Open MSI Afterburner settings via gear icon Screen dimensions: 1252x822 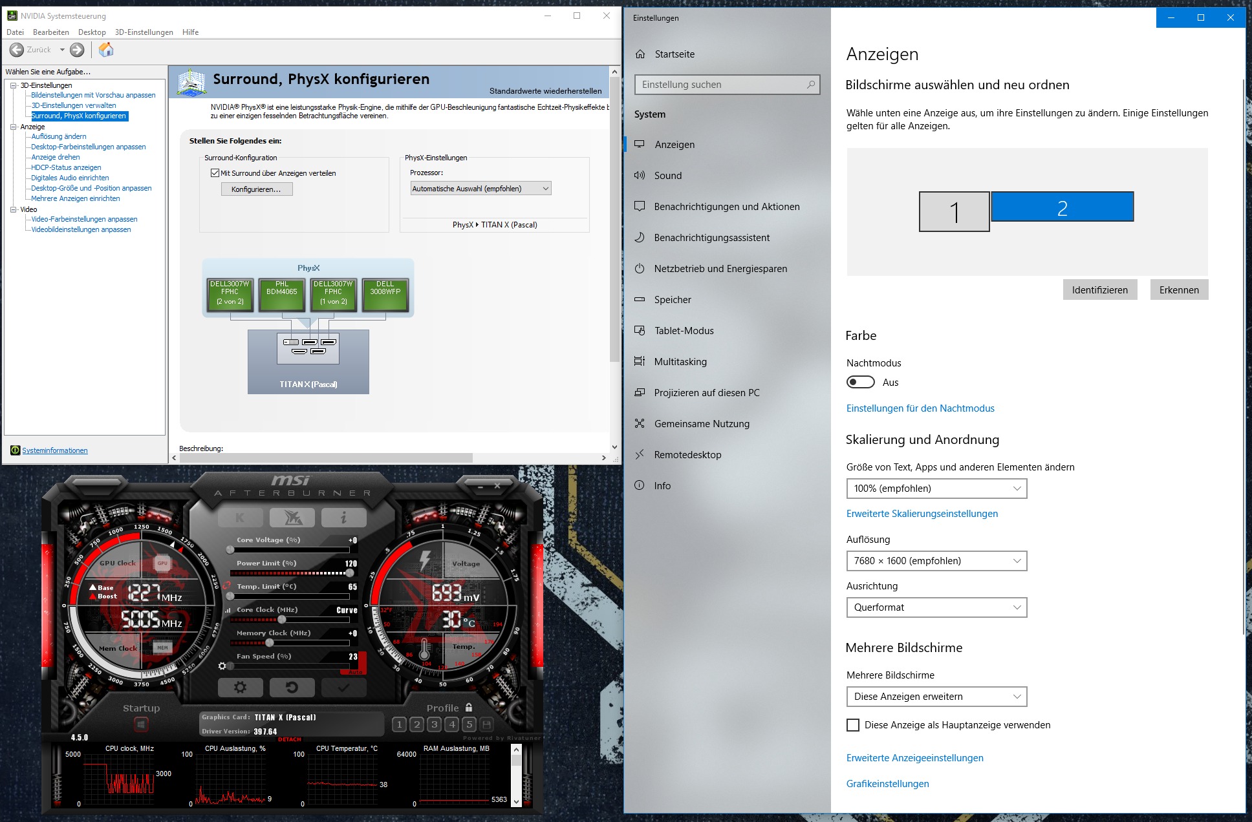tap(240, 687)
